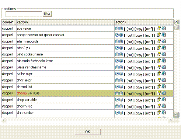Click question-mark icon for binmode filehandle layer
This screenshot has width=181, height=139.
coord(117,61)
